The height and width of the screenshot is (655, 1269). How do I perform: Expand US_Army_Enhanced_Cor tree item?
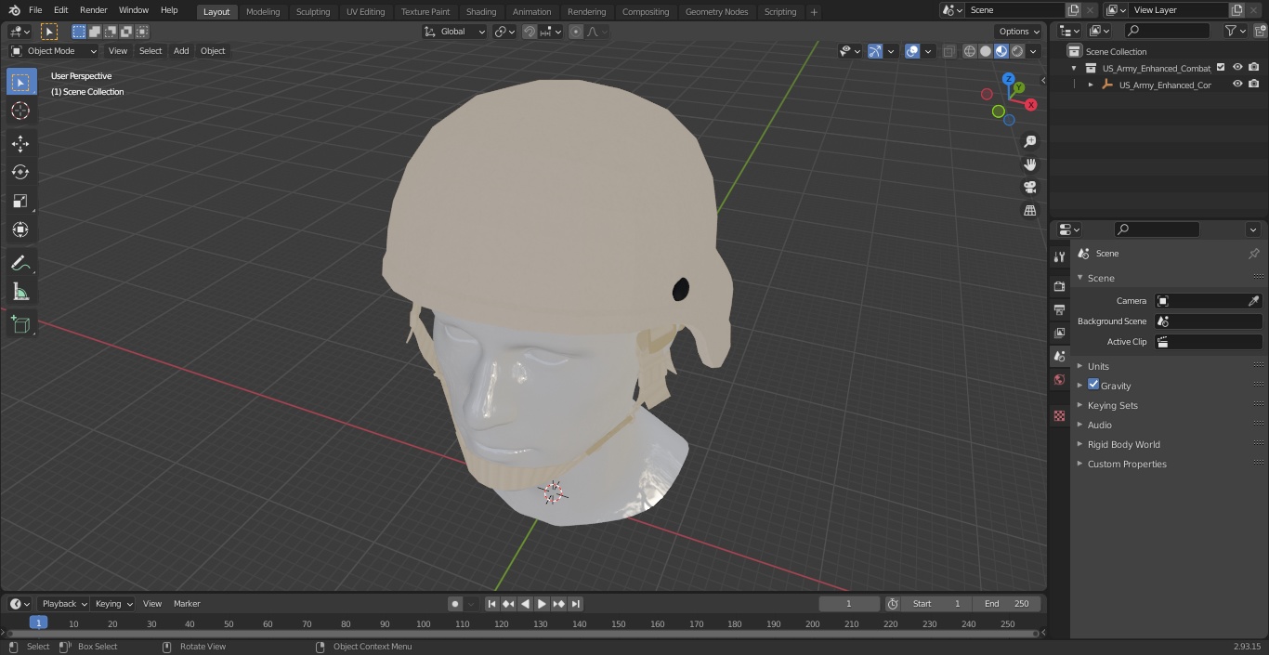[1091, 85]
